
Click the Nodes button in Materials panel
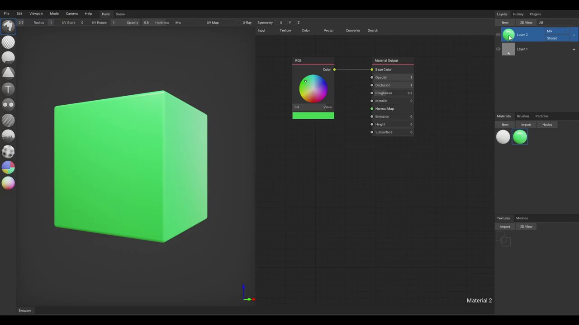click(x=547, y=125)
